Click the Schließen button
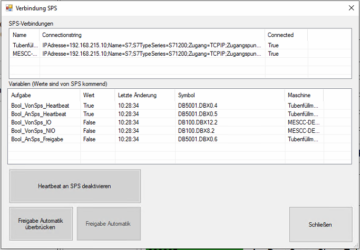This screenshot has width=360, height=250. pyautogui.click(x=320, y=224)
